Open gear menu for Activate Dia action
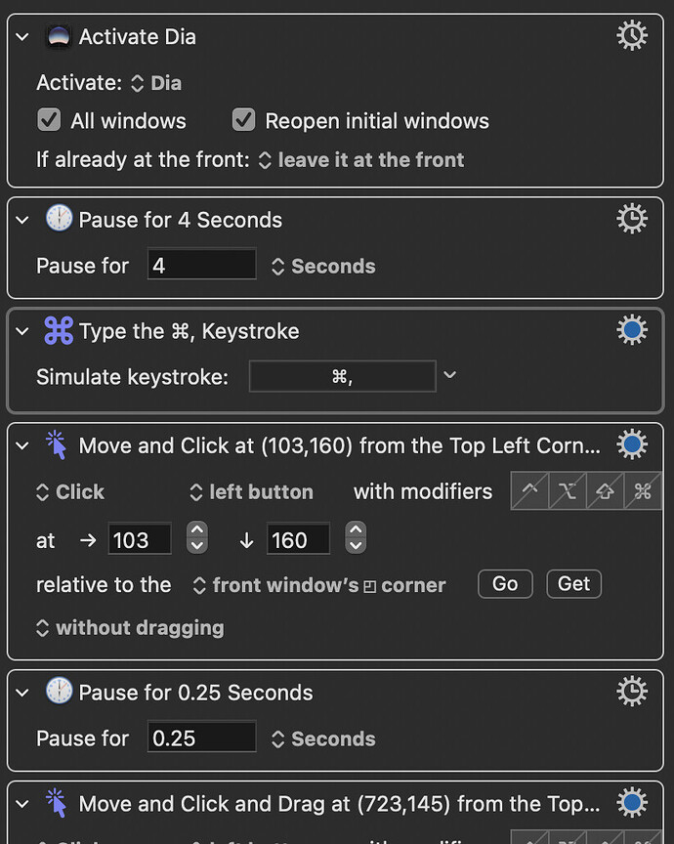This screenshot has height=844, width=674. click(632, 36)
